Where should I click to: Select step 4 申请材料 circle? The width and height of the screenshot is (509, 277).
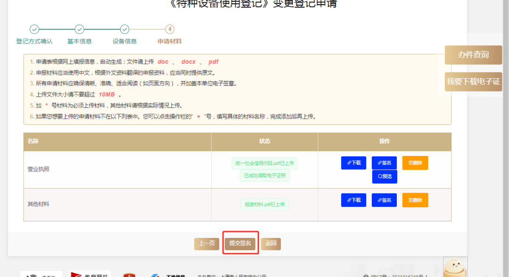tap(170, 29)
